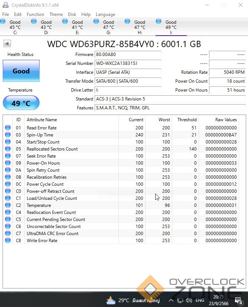Open the network tray icon
The image size is (248, 307).
[180, 300]
